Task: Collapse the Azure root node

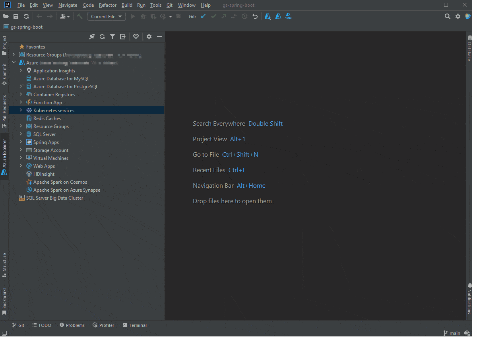Action: tap(14, 63)
